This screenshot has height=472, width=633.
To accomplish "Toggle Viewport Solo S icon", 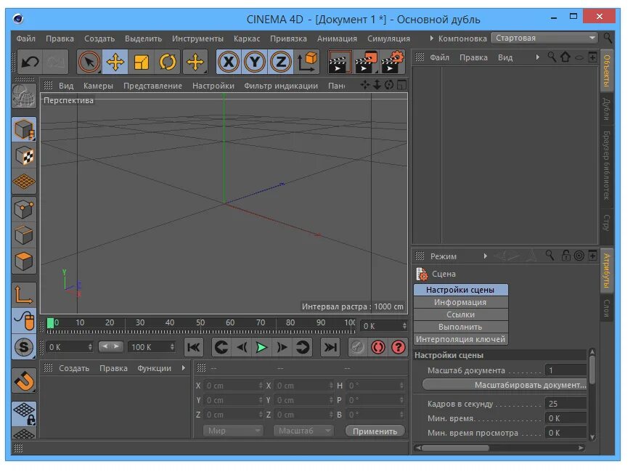I will pos(24,347).
